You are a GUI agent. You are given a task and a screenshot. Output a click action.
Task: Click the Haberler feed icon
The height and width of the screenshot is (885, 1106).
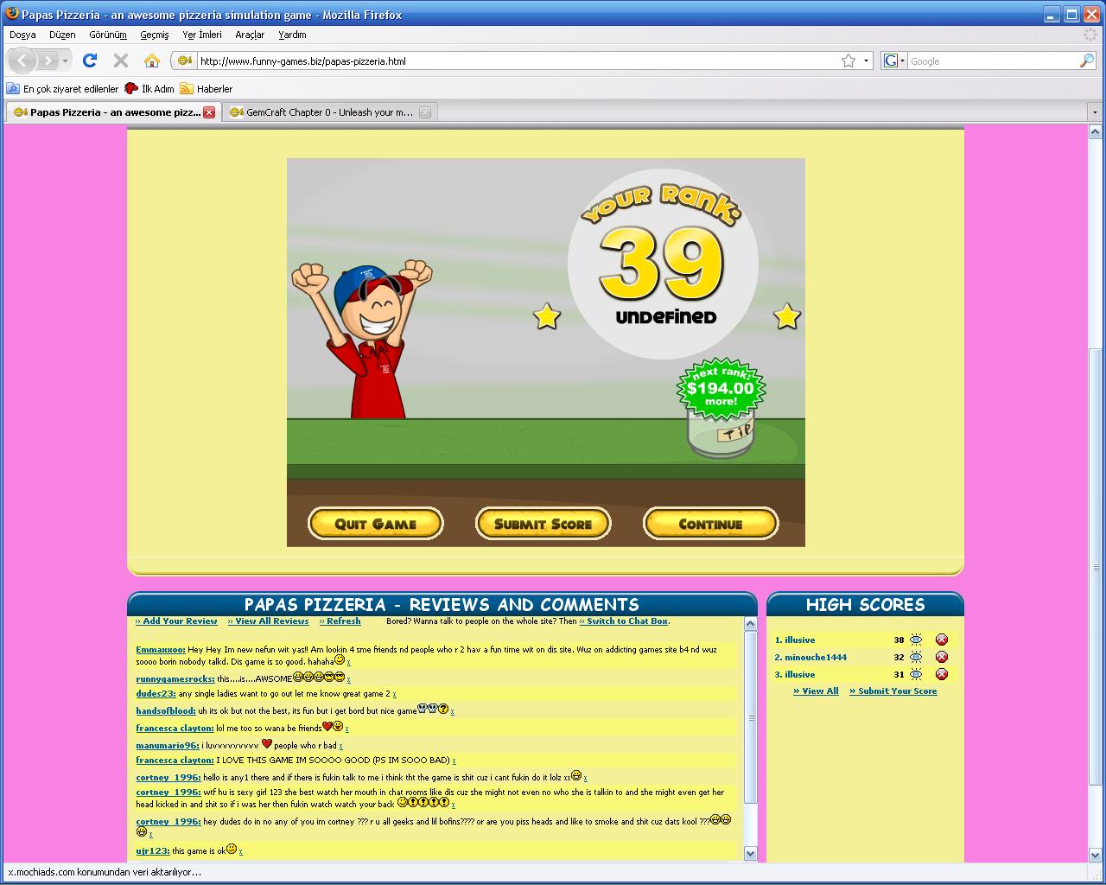pos(187,88)
